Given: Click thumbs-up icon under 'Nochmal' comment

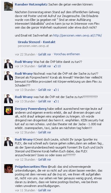Looking at the screenshot, I should point(55,90).
